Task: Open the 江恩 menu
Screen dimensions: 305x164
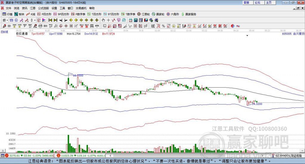Action: pyautogui.click(x=33, y=8)
